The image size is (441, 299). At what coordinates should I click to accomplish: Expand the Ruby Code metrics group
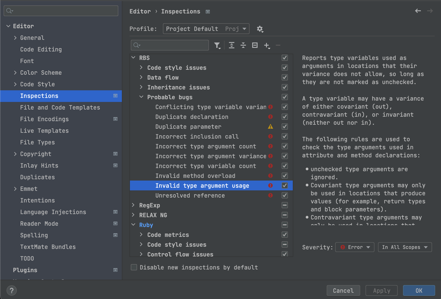(x=140, y=235)
